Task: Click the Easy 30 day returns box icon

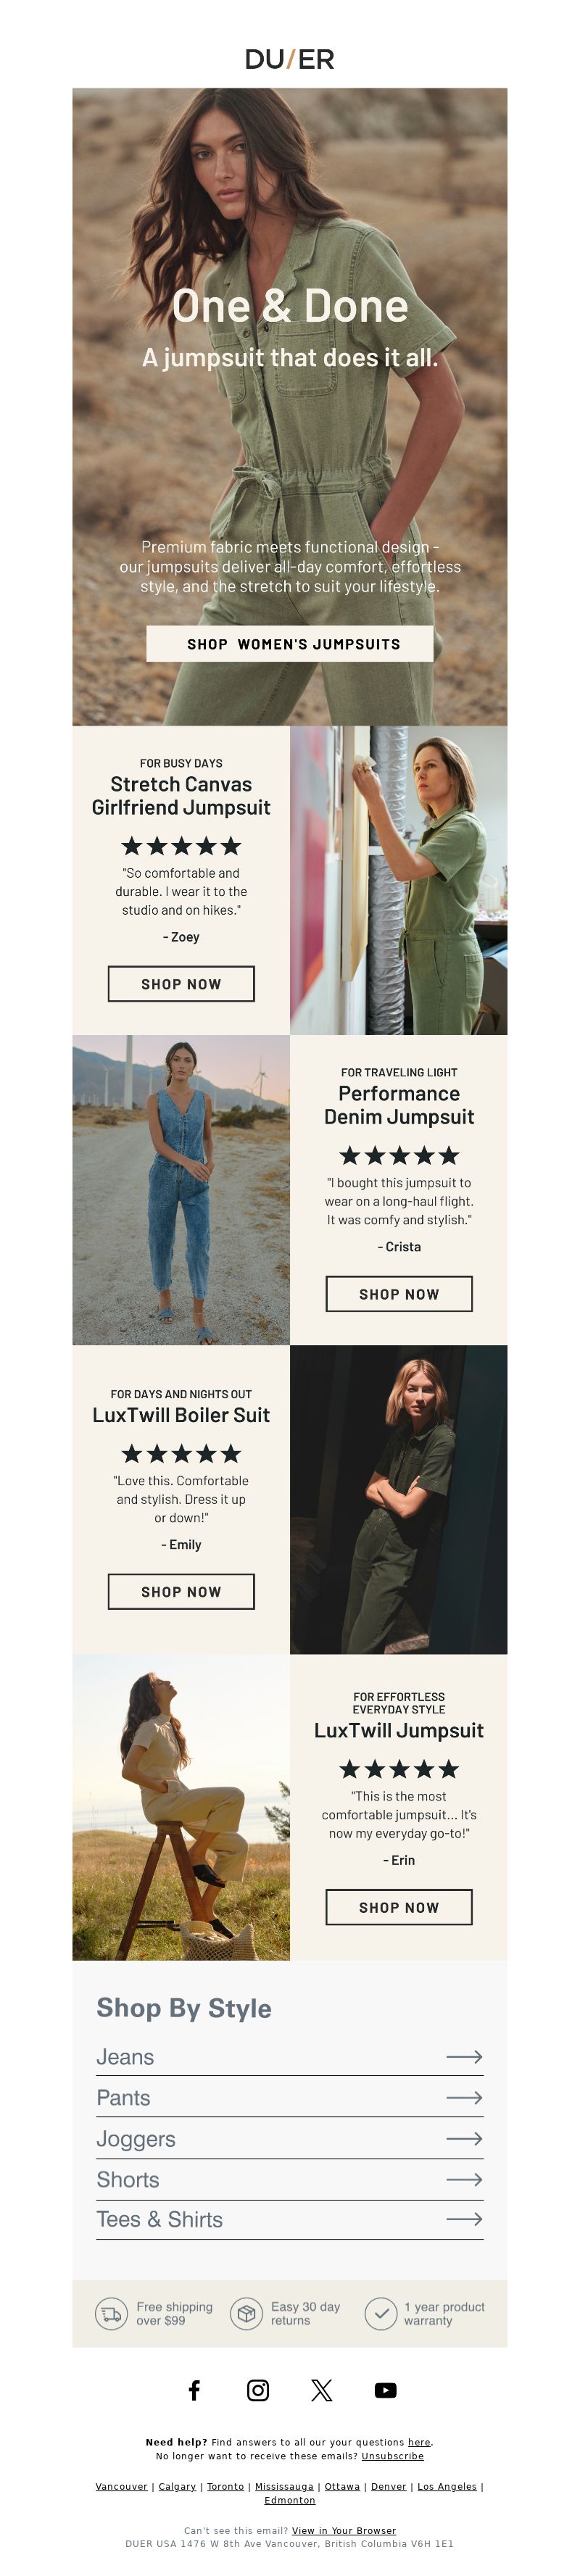Action: (246, 2313)
